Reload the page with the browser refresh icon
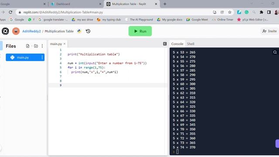The width and height of the screenshot is (279, 157). pyautogui.click(x=10, y=12)
